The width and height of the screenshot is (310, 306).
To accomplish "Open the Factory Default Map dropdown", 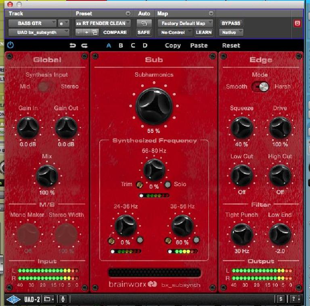I will coord(185,23).
